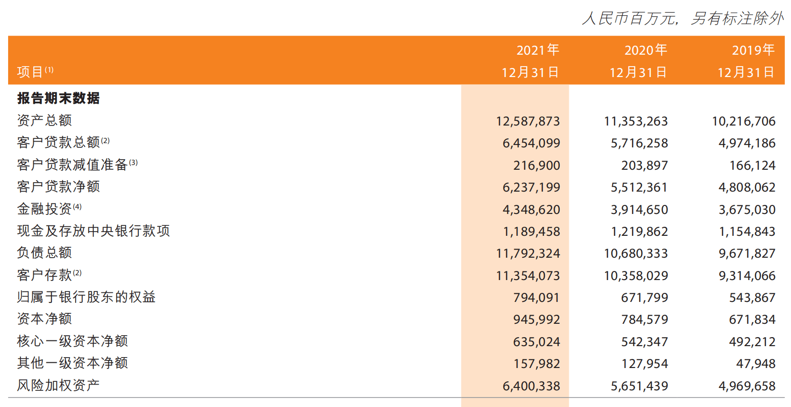Click the value 671,799
Screen dimensions: 791x407
(645, 298)
